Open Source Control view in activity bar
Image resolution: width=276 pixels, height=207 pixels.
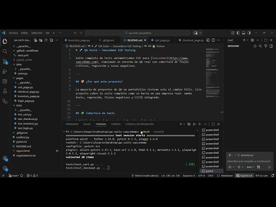(5, 61)
